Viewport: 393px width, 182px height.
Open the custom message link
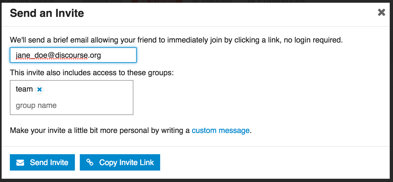220,131
